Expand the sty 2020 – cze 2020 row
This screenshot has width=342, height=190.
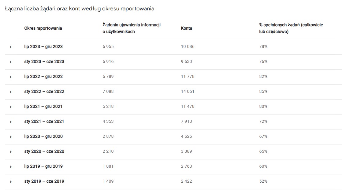[11, 152]
